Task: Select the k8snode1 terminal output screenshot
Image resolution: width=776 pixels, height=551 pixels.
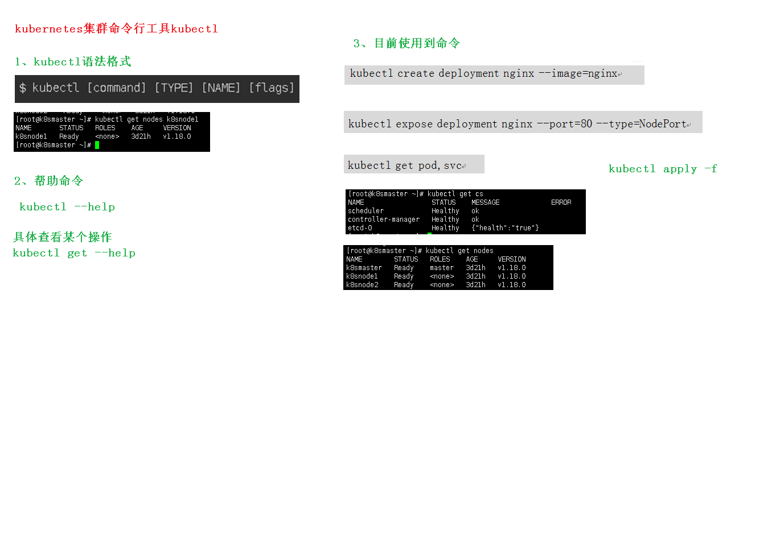Action: pyautogui.click(x=112, y=132)
